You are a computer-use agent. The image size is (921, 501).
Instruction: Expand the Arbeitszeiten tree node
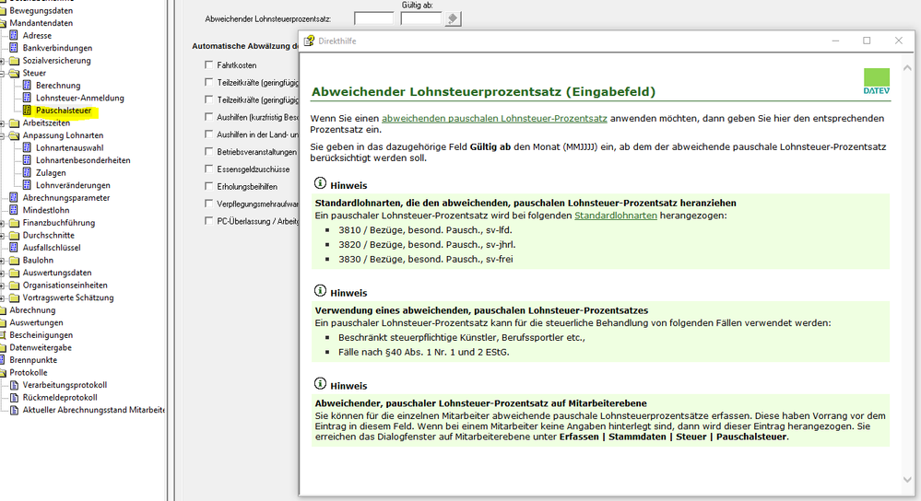click(x=3, y=123)
